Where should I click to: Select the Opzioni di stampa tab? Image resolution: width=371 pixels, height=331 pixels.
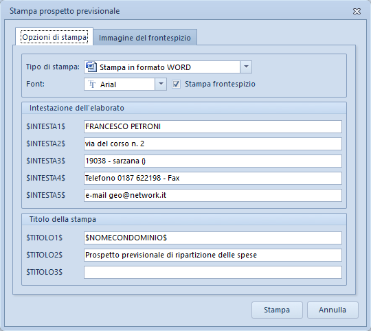[54, 37]
